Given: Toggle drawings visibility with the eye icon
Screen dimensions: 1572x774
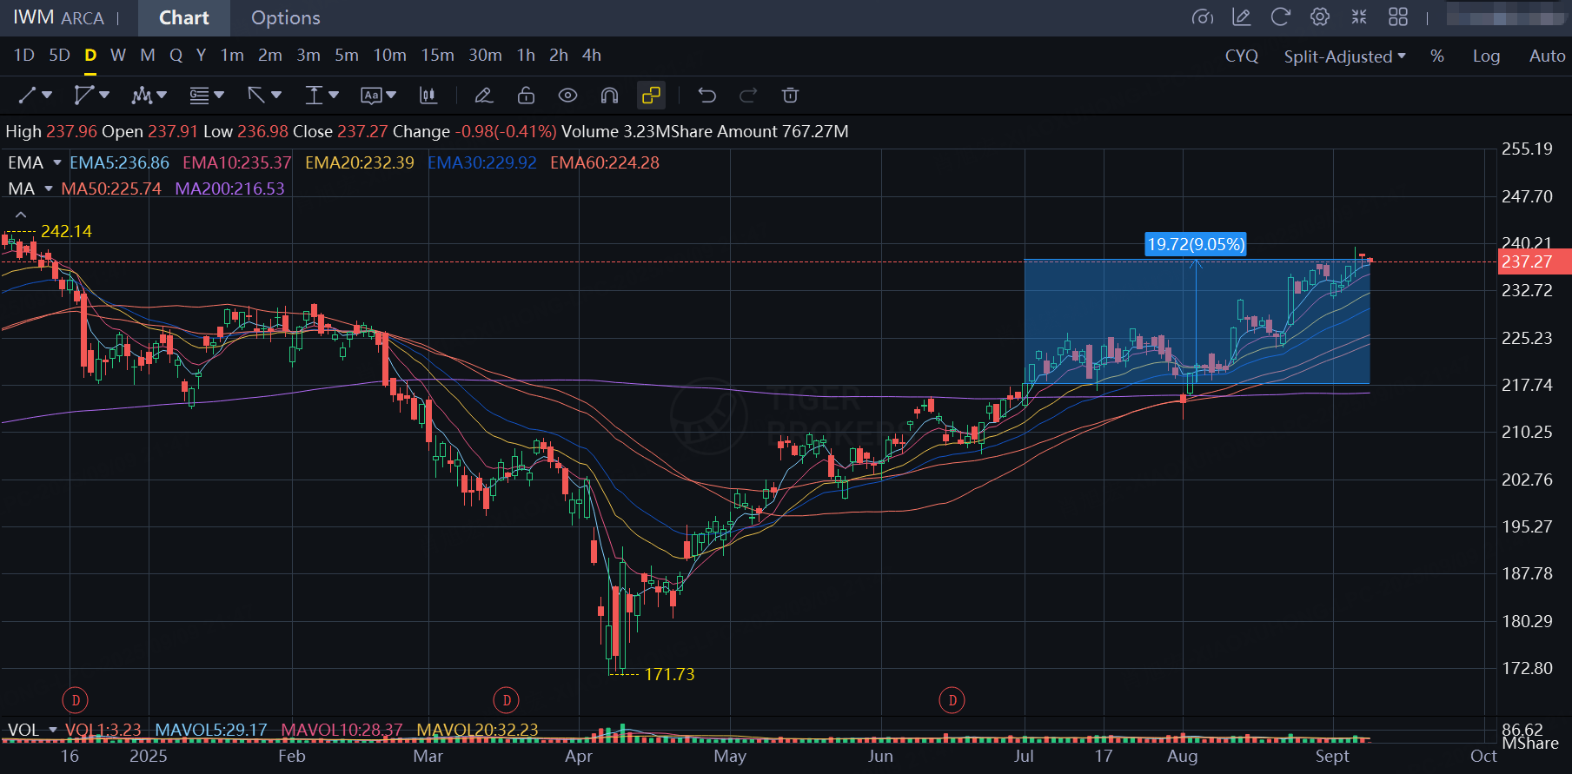Looking at the screenshot, I should pos(567,96).
